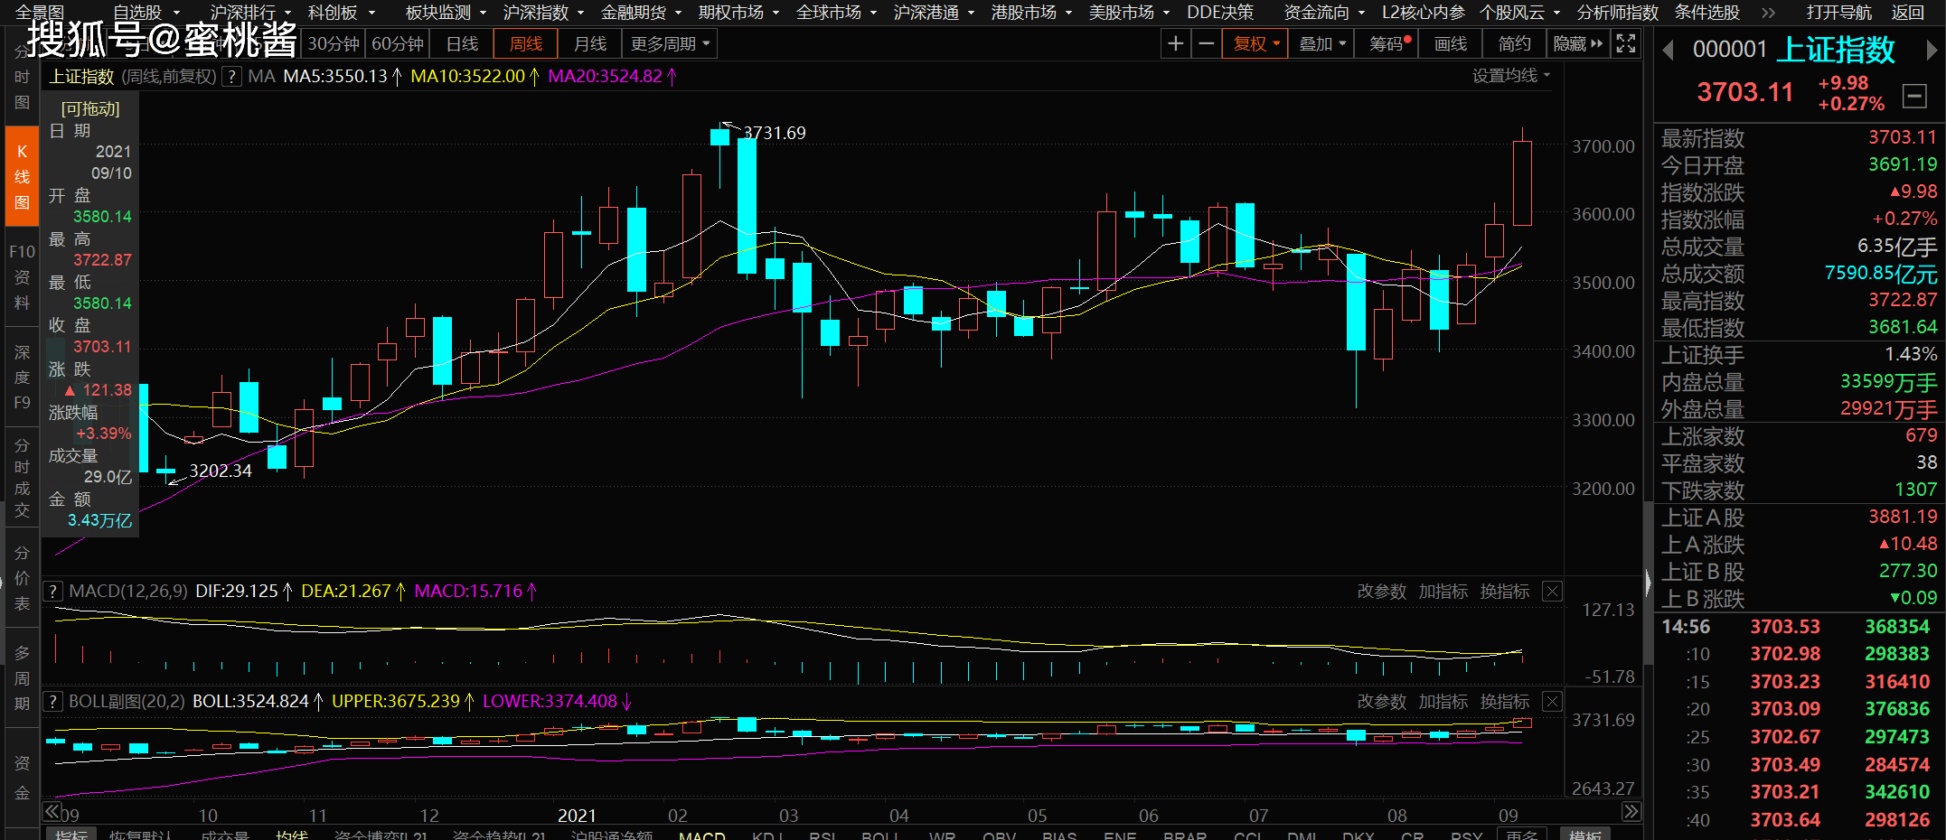The image size is (1946, 840).
Task: Open 分析师指数 menu item
Action: click(x=1617, y=13)
